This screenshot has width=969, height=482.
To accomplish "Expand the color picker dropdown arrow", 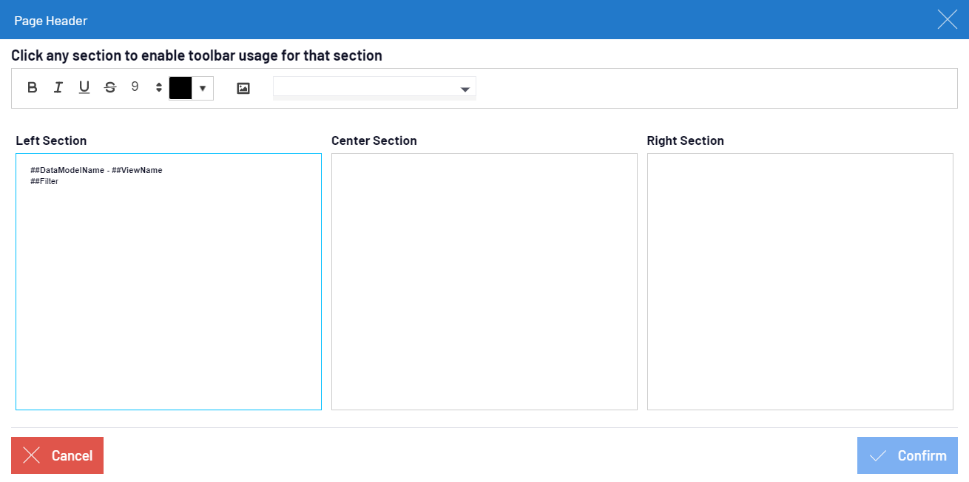I will tap(203, 89).
